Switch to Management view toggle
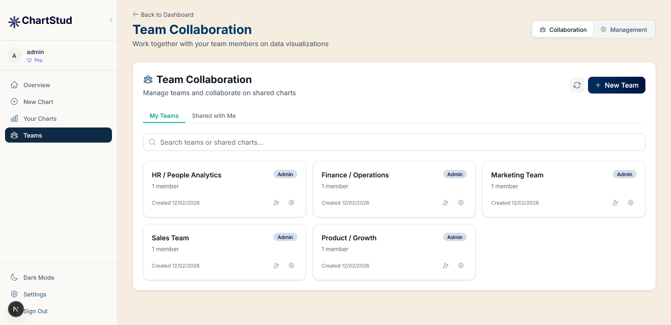The image size is (671, 325). [624, 30]
